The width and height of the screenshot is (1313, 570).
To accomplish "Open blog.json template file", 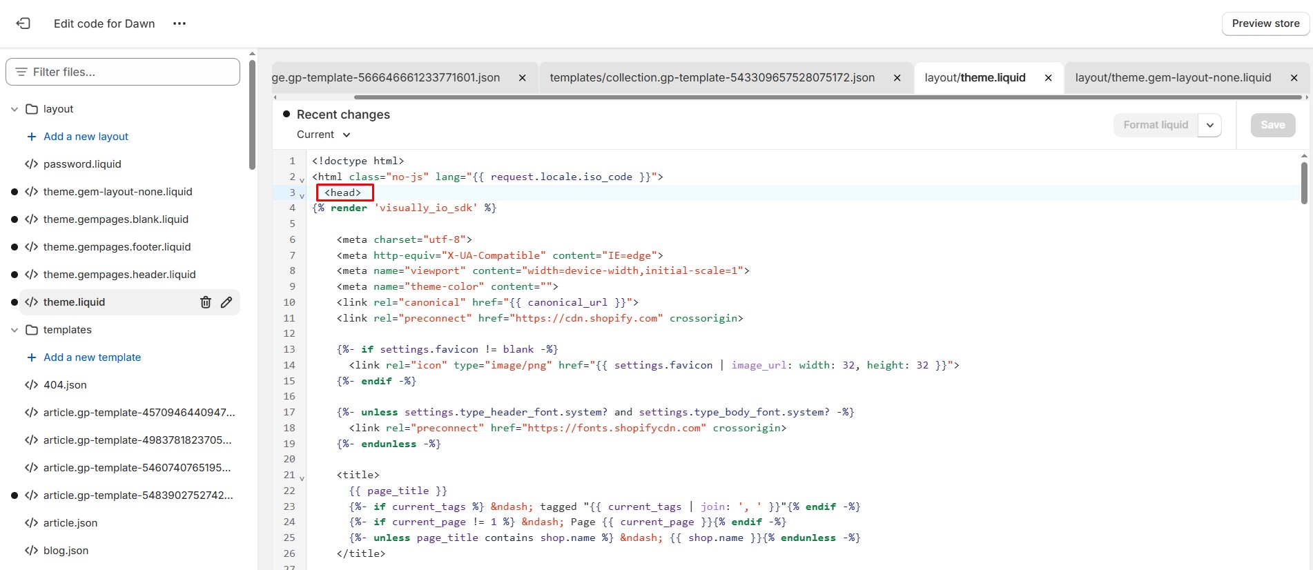I will pos(66,551).
